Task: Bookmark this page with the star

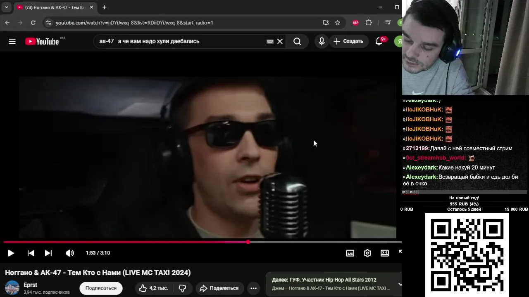Action: (x=338, y=23)
